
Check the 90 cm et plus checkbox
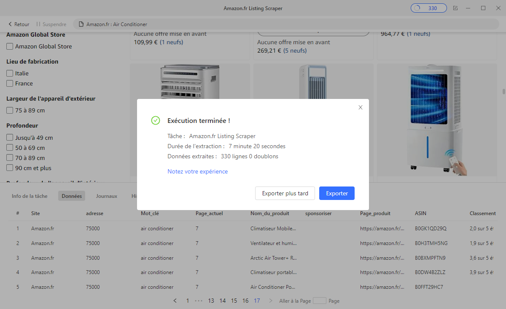10,168
